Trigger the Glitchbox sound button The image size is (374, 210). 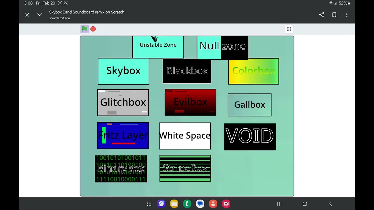(123, 103)
